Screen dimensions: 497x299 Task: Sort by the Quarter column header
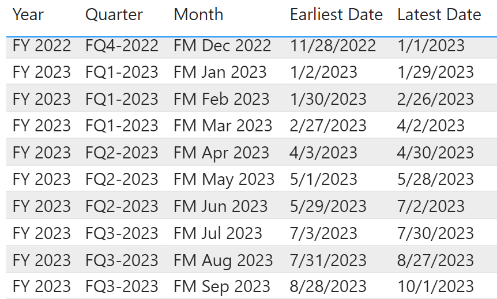tap(114, 14)
